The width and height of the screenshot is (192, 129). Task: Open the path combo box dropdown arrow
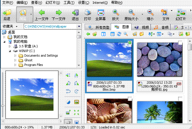pos(79,26)
